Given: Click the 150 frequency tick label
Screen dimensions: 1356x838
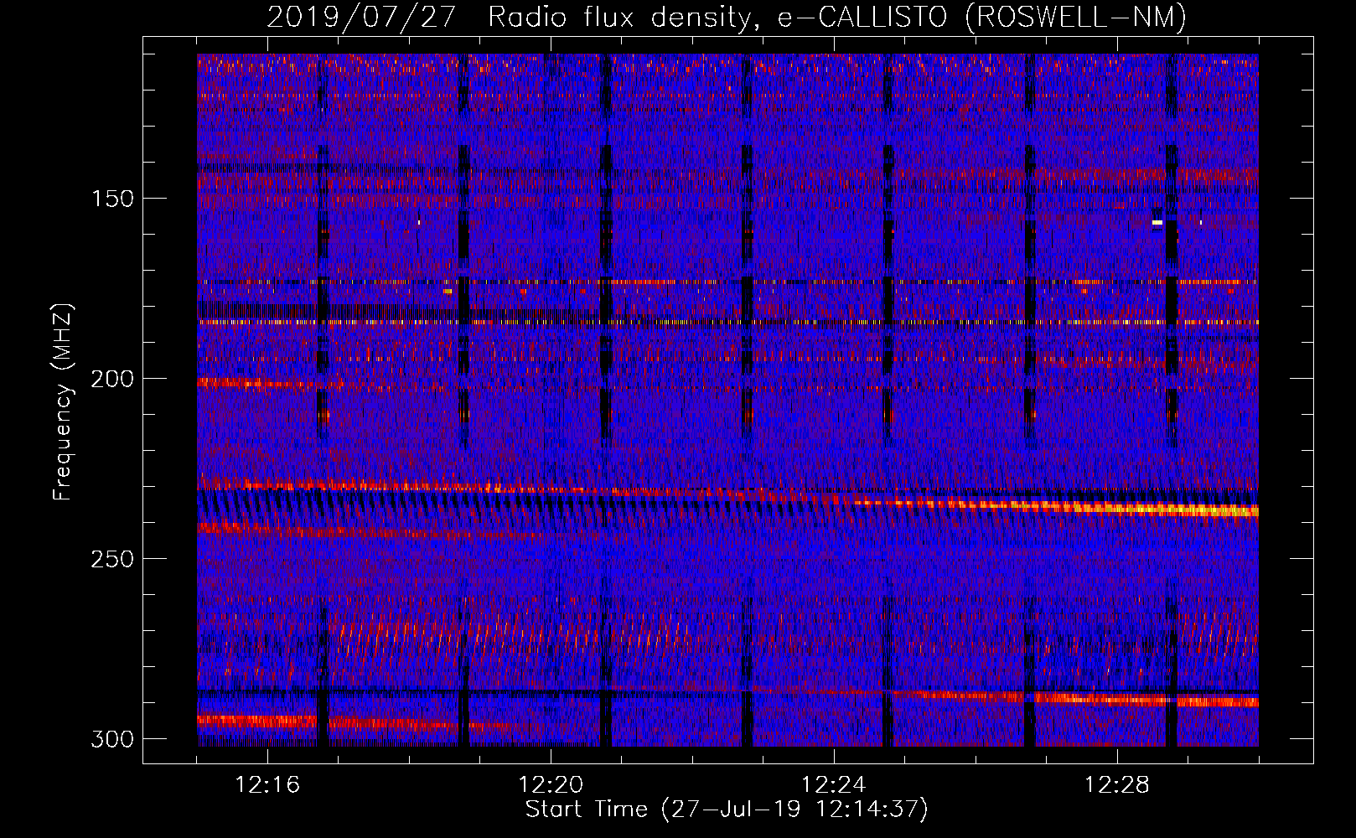Looking at the screenshot, I should click(x=112, y=199).
